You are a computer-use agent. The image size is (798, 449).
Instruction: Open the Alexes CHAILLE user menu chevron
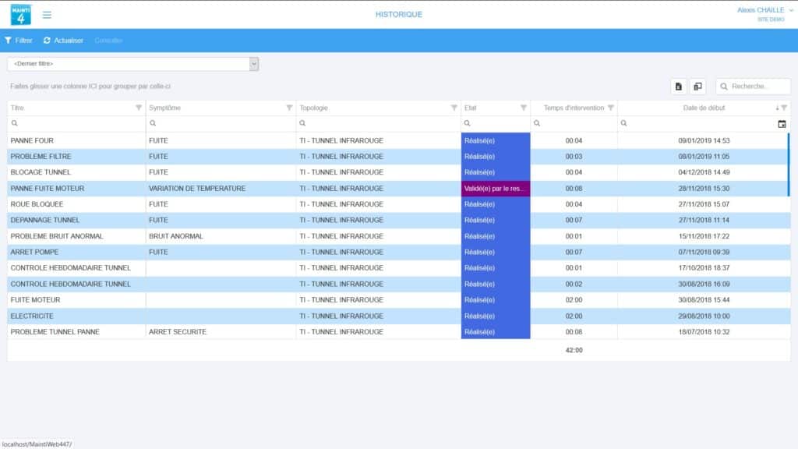[x=790, y=10]
